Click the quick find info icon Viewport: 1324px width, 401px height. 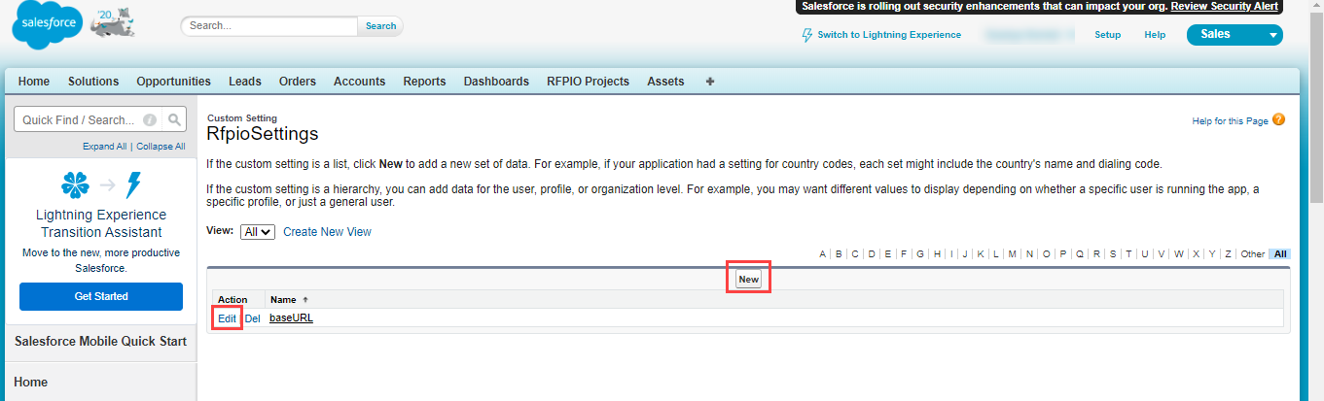150,120
